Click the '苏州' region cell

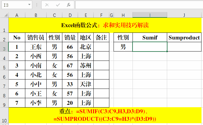pyautogui.click(x=86, y=65)
